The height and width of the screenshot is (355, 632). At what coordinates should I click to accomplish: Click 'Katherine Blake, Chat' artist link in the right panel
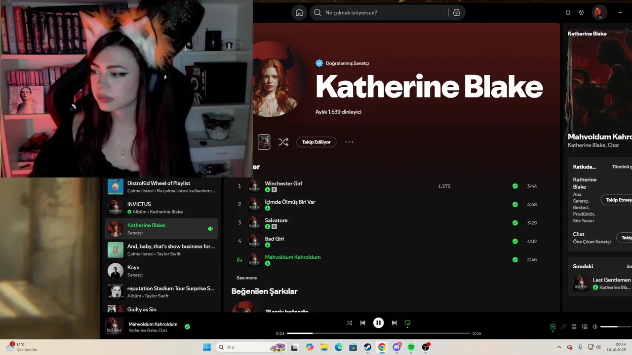pos(593,145)
